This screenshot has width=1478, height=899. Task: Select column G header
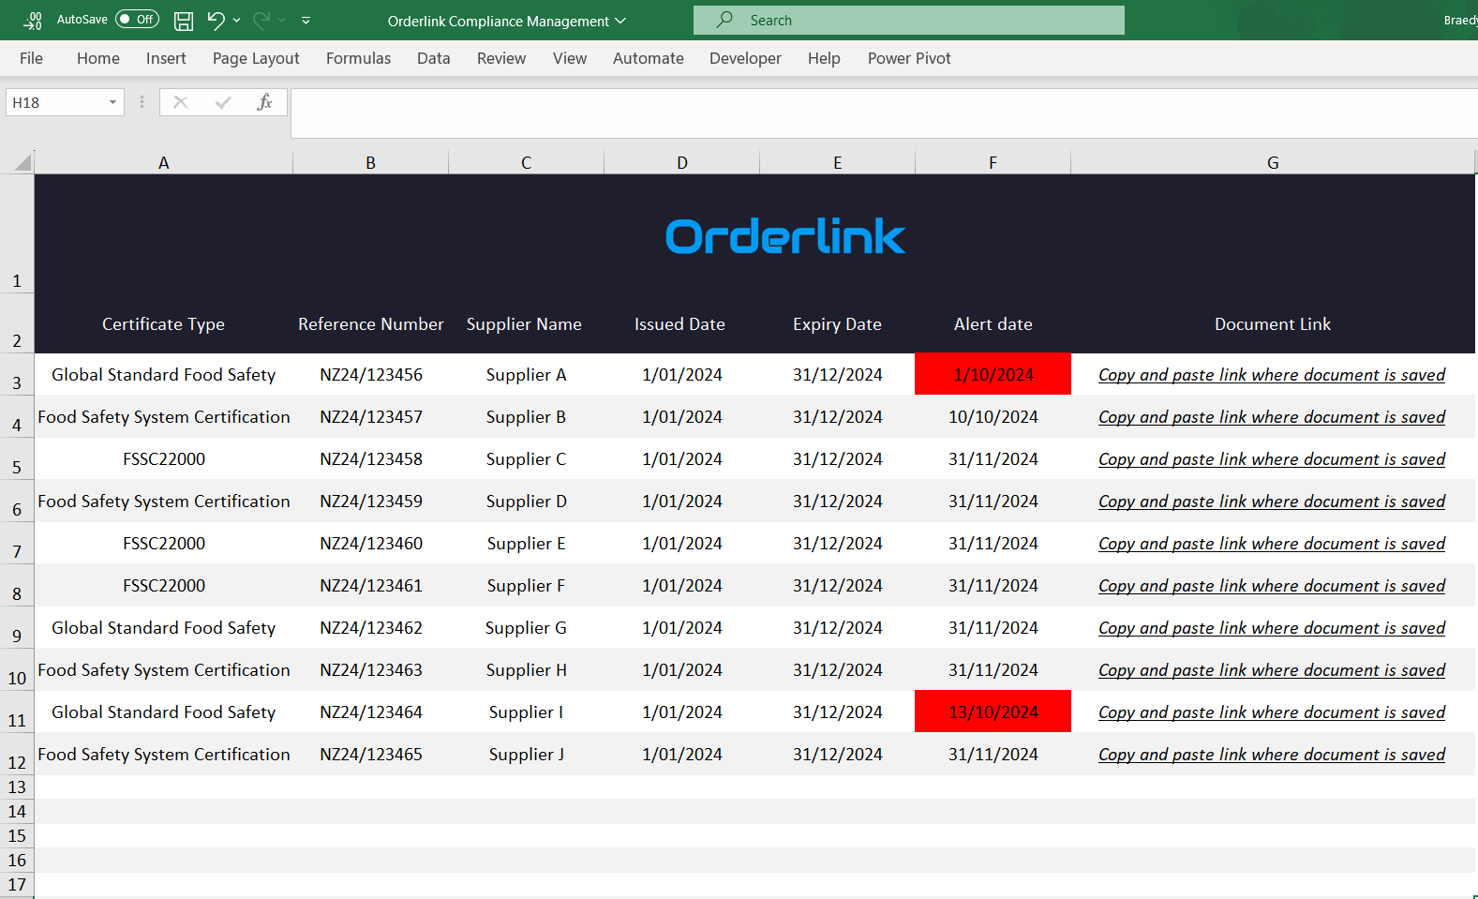1273,163
